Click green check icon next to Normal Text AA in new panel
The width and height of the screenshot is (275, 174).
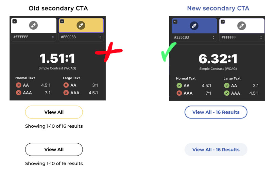179,85
